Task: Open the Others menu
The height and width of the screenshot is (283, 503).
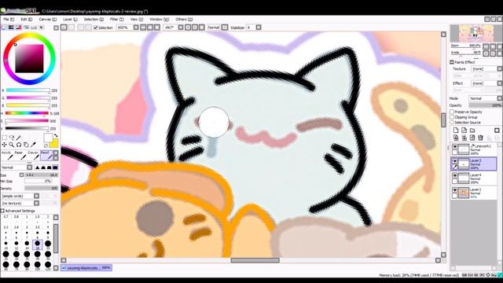Action: 184,19
